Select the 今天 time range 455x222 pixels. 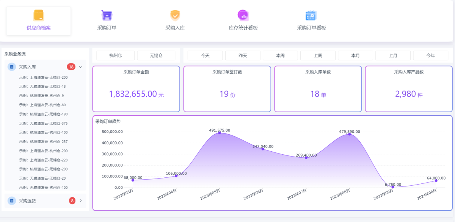[205, 56]
